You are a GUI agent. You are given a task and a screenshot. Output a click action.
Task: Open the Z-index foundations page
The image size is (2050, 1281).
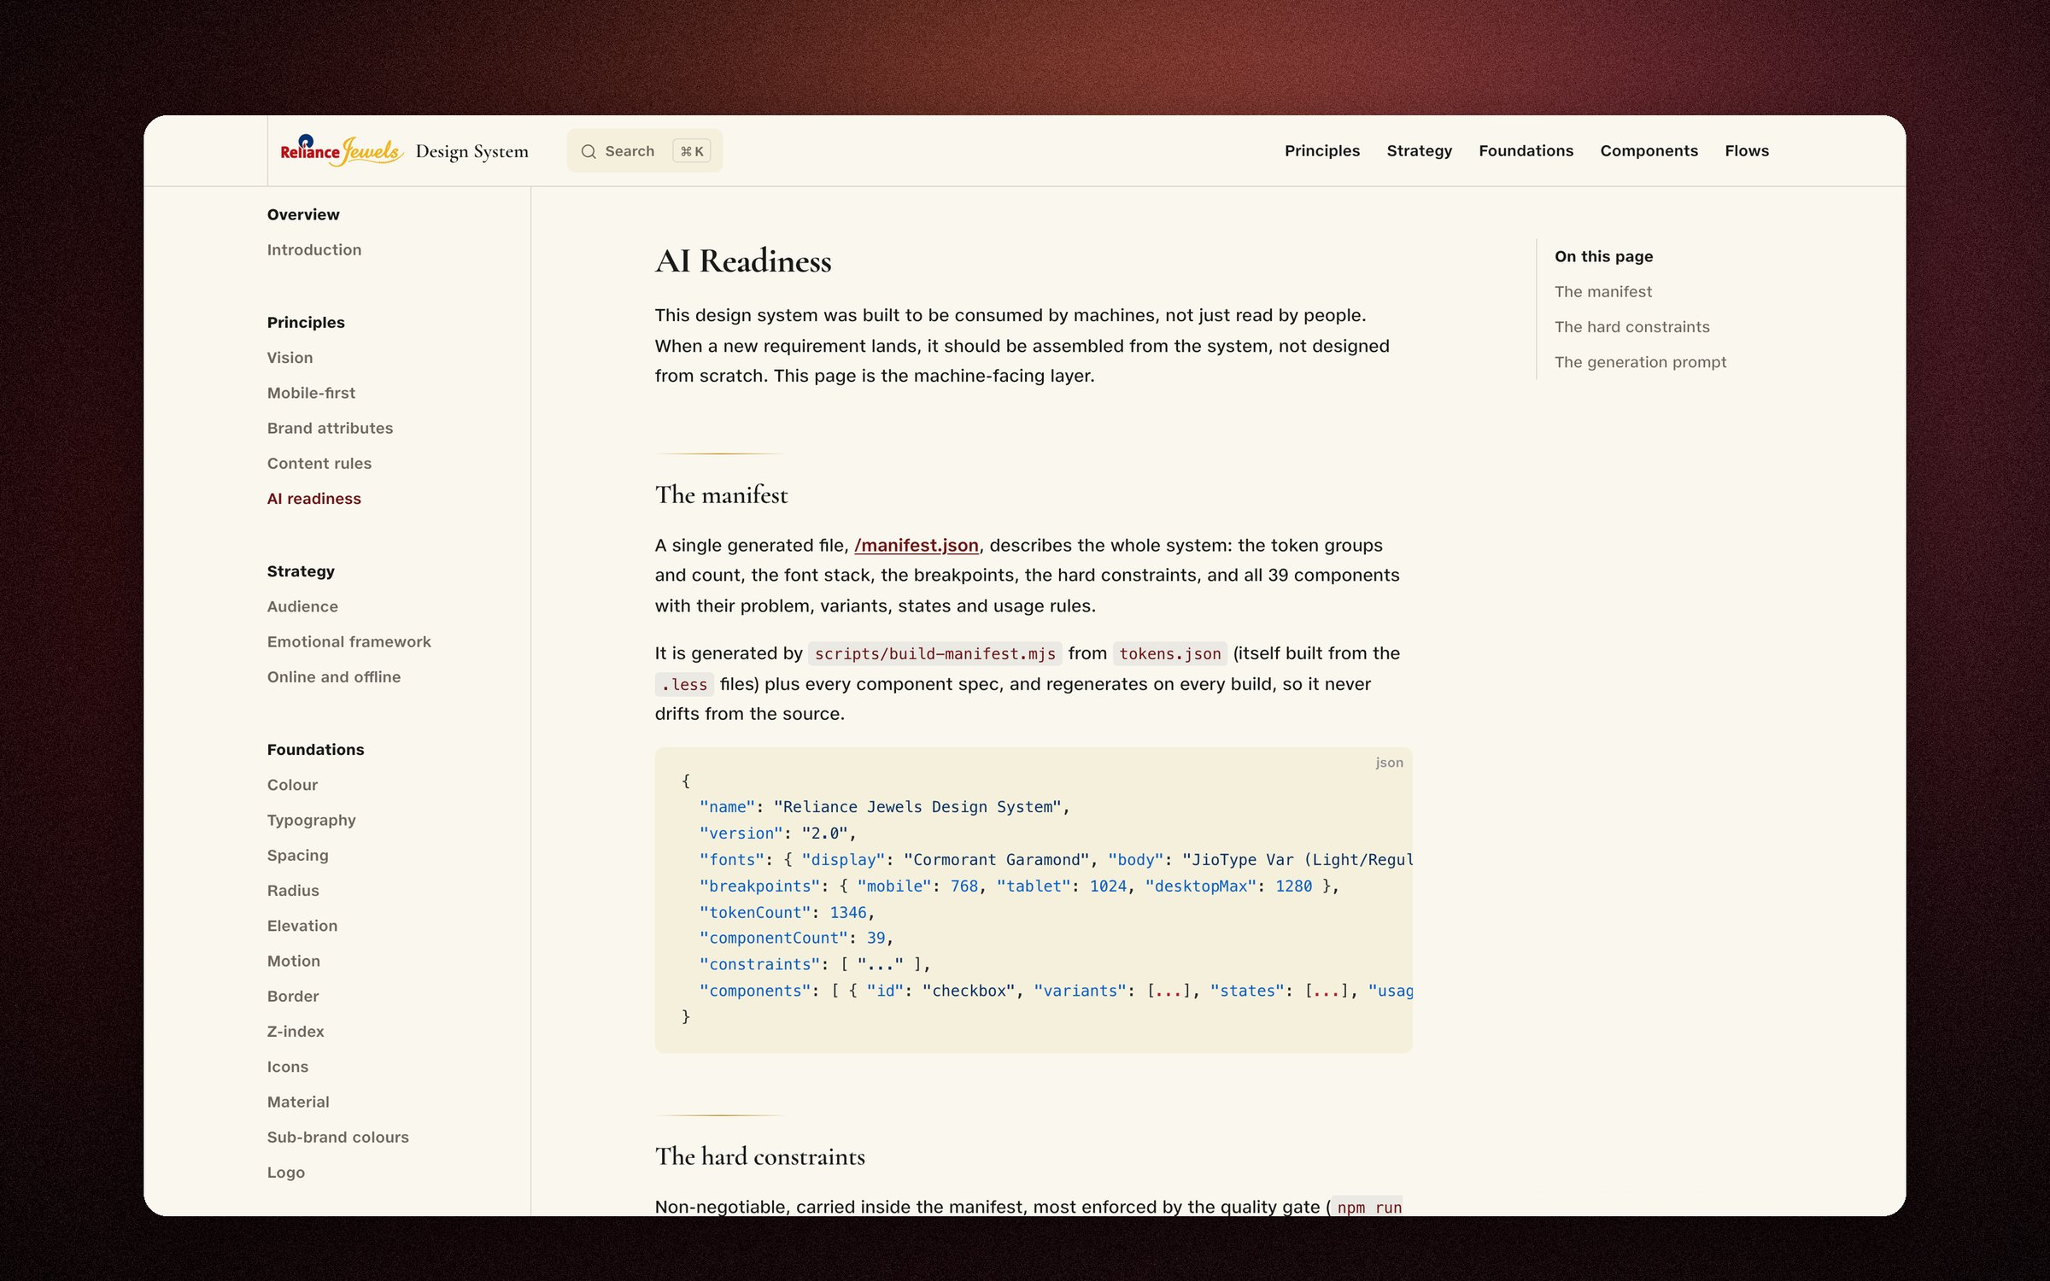(x=296, y=1031)
